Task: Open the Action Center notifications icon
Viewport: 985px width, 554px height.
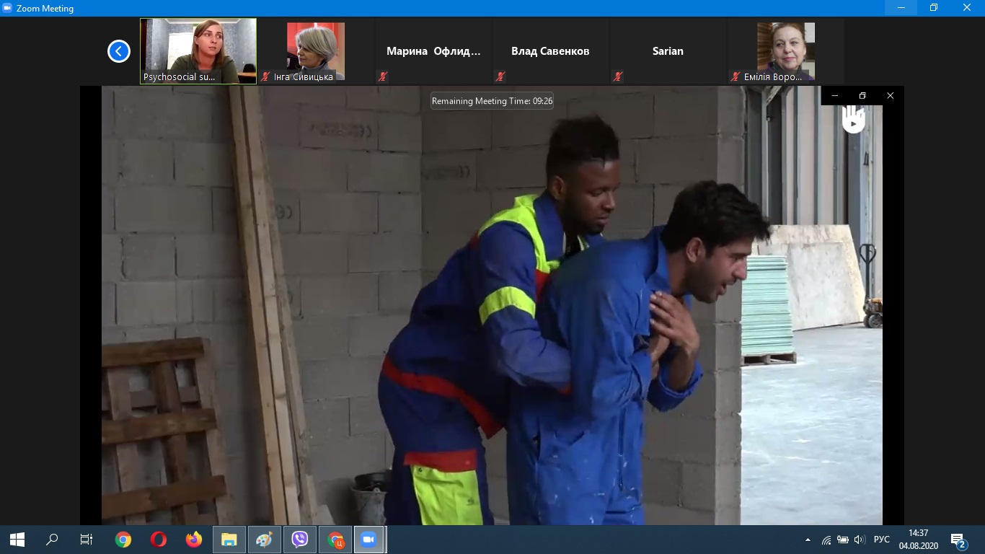Action: point(958,540)
